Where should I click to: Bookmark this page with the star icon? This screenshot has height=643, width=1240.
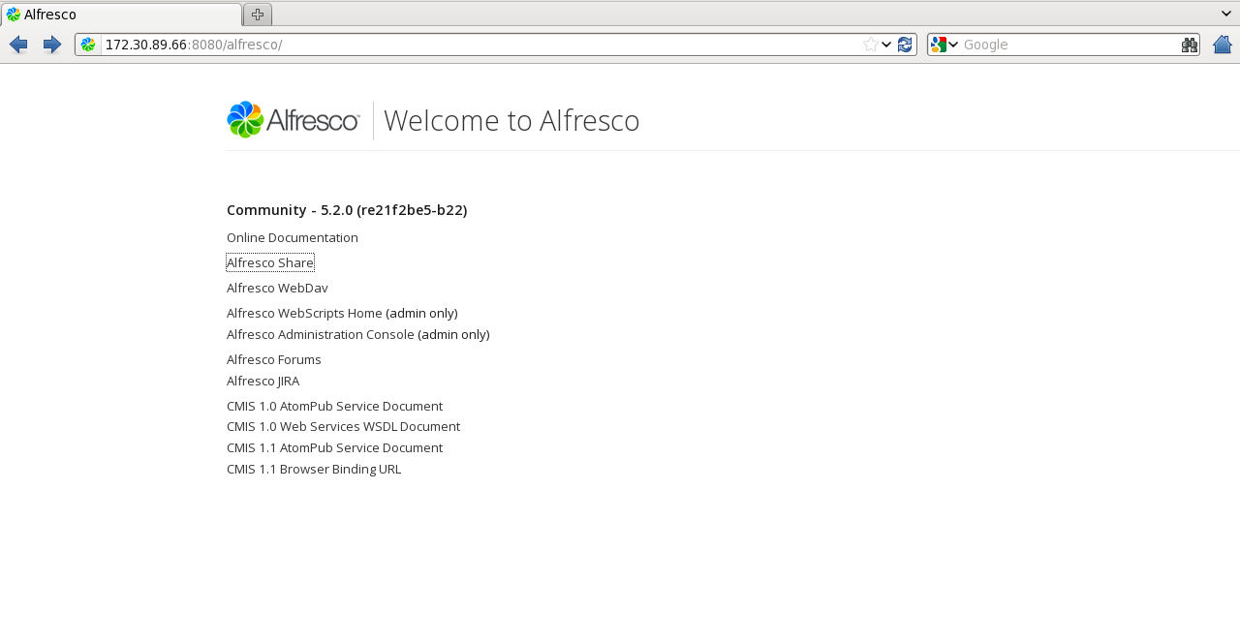pos(871,45)
